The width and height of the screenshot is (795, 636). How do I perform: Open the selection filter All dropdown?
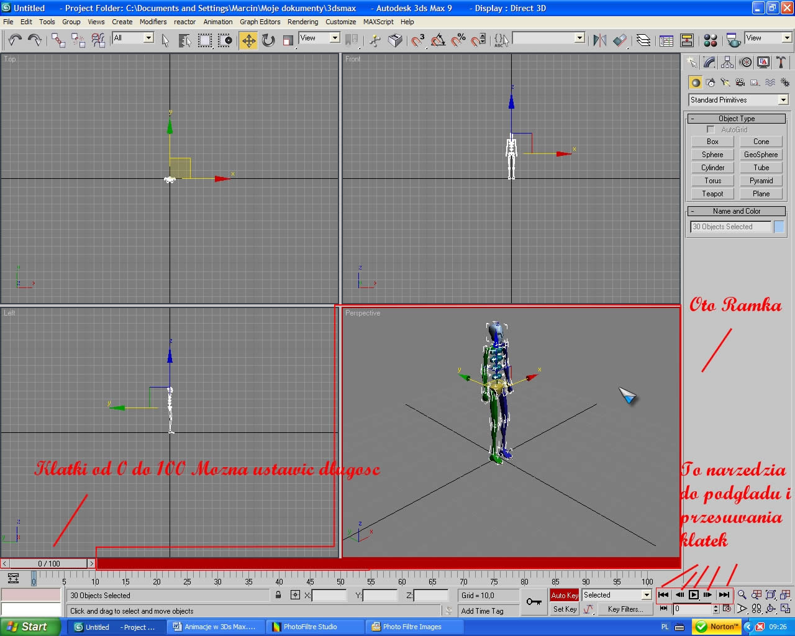pyautogui.click(x=148, y=38)
